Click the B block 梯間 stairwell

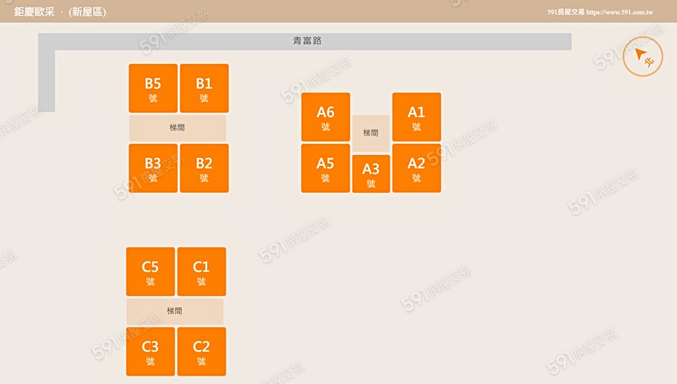pyautogui.click(x=178, y=128)
